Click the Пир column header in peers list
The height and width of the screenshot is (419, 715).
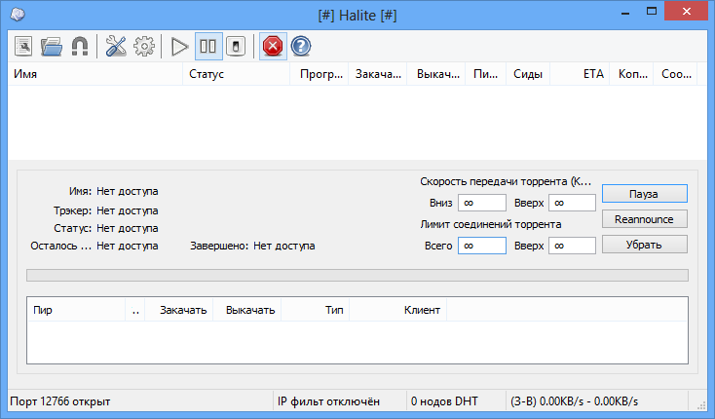click(x=76, y=310)
